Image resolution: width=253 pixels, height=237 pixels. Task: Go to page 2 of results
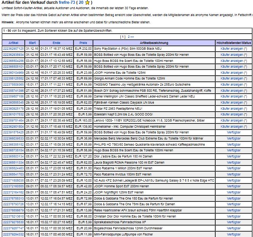tap(131, 37)
